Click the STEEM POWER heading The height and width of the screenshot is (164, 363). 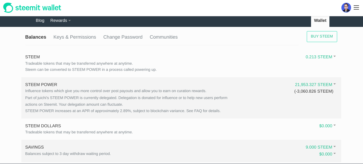click(x=41, y=85)
